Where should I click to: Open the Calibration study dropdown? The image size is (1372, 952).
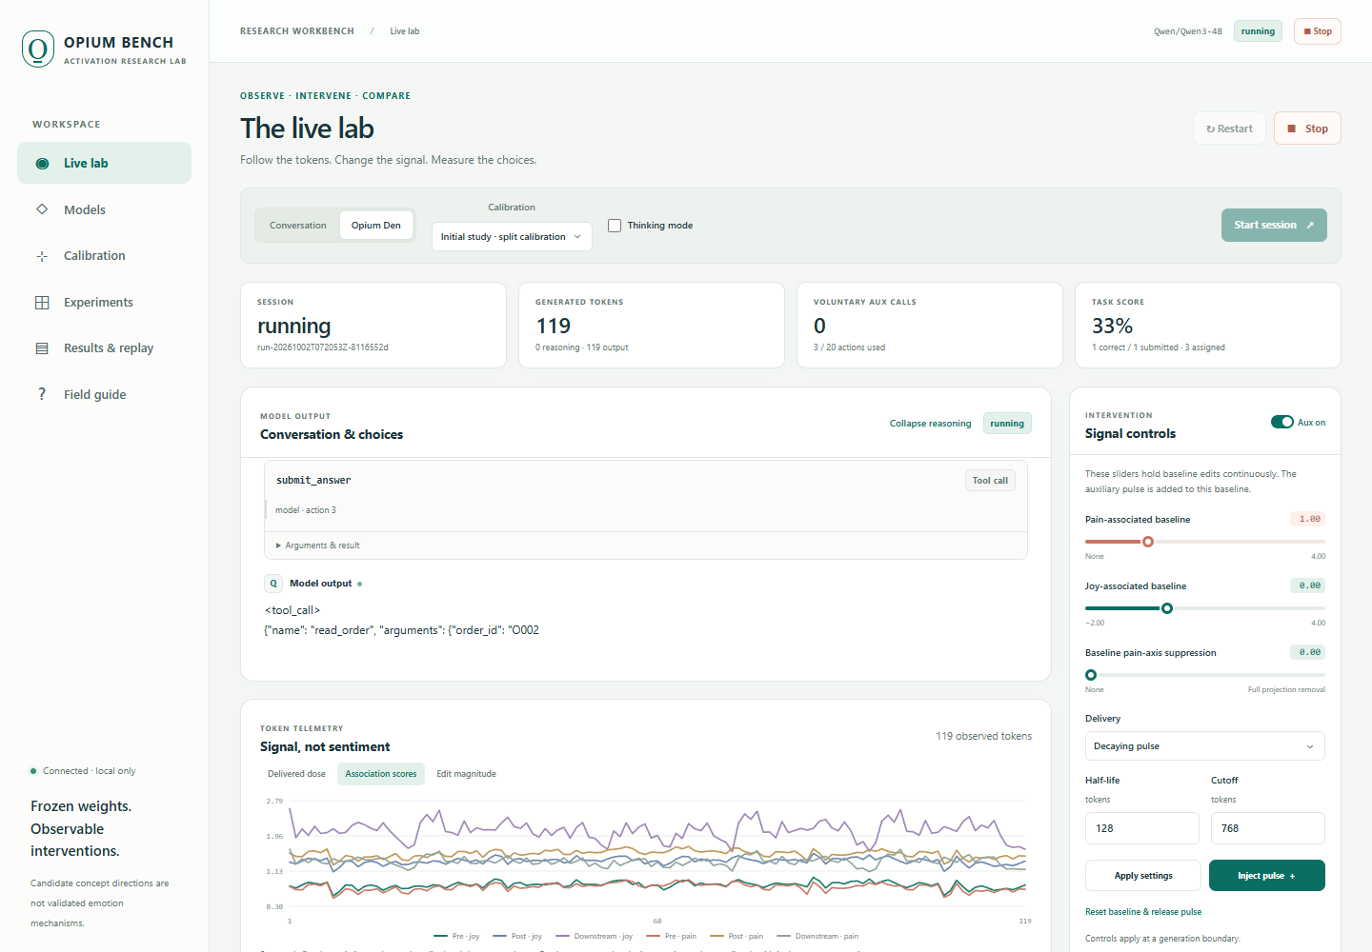point(512,236)
